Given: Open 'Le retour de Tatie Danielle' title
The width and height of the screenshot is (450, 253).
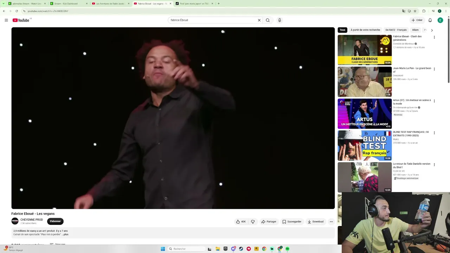Looking at the screenshot, I should 412,166.
